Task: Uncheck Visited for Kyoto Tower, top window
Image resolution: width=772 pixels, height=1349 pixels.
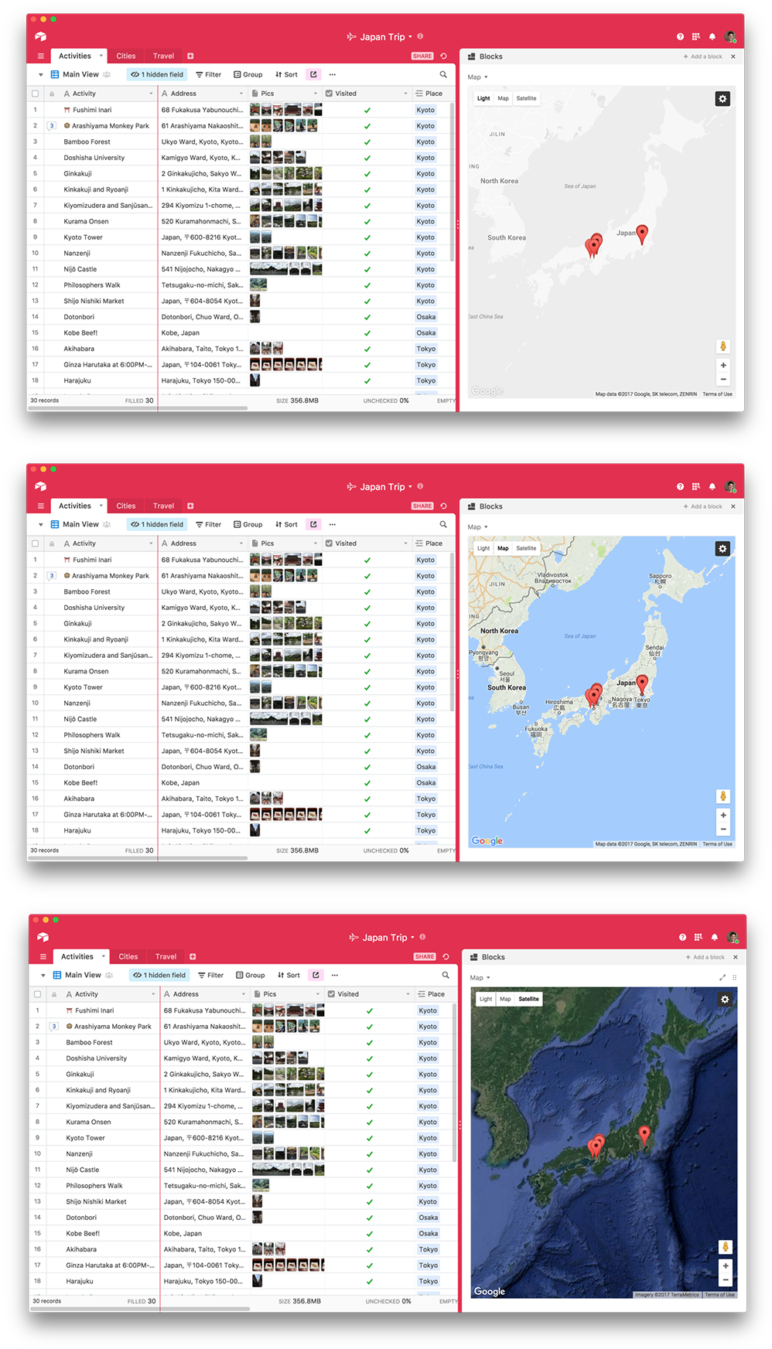Action: (x=367, y=237)
